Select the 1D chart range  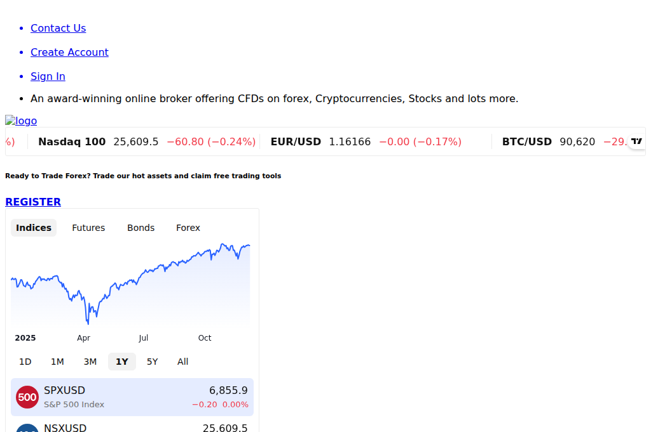pos(25,362)
